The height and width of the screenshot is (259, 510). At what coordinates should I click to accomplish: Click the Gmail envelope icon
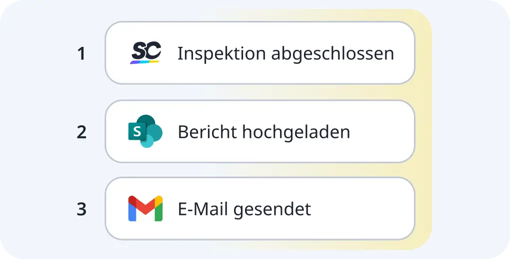coord(145,209)
